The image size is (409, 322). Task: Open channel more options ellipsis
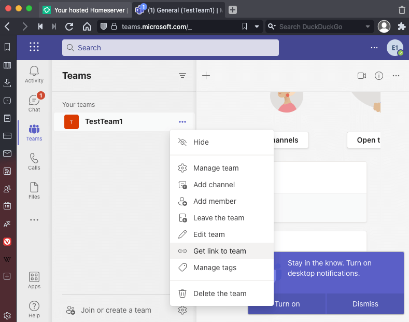(396, 76)
